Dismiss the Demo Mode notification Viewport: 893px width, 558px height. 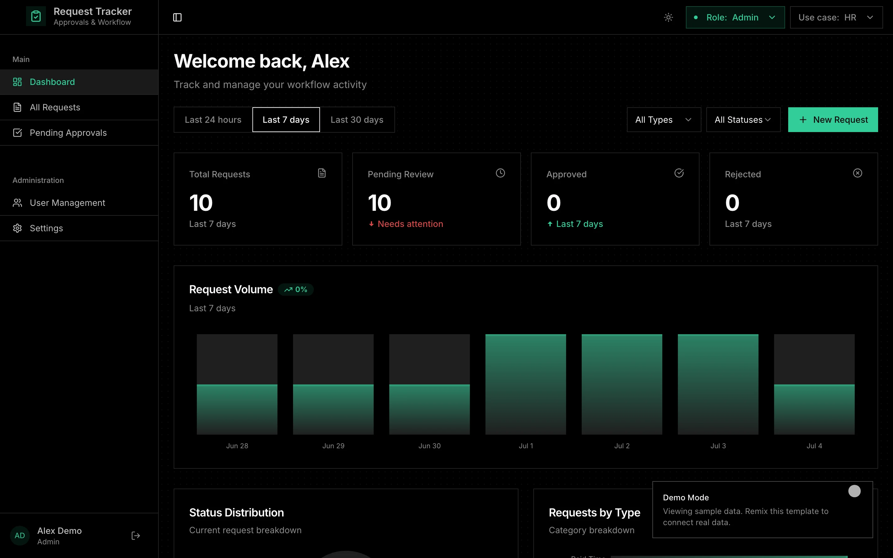click(x=854, y=491)
